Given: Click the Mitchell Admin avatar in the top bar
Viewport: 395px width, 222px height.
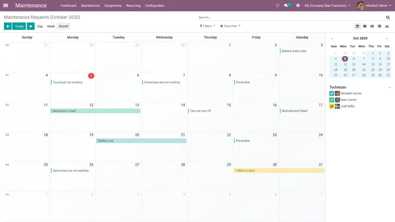Looking at the screenshot, I should [360, 6].
